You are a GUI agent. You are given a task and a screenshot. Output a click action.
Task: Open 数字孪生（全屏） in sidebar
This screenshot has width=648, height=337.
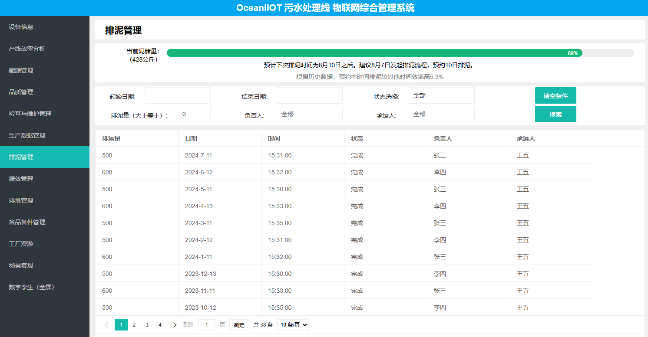[45, 287]
